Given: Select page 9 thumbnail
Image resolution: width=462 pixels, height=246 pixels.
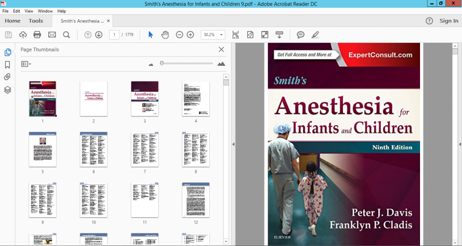Looking at the screenshot, I should tap(42, 200).
